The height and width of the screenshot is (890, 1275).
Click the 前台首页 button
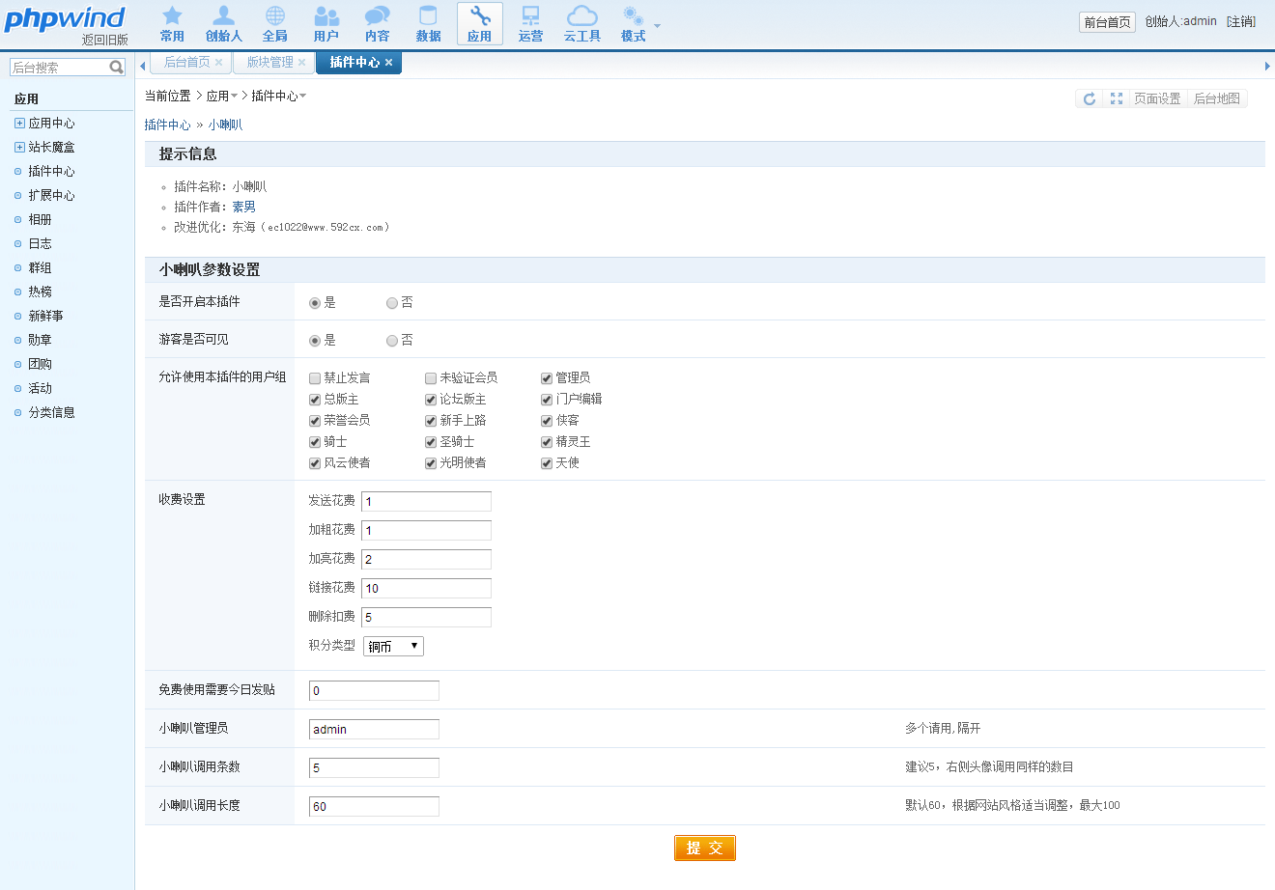(1107, 22)
